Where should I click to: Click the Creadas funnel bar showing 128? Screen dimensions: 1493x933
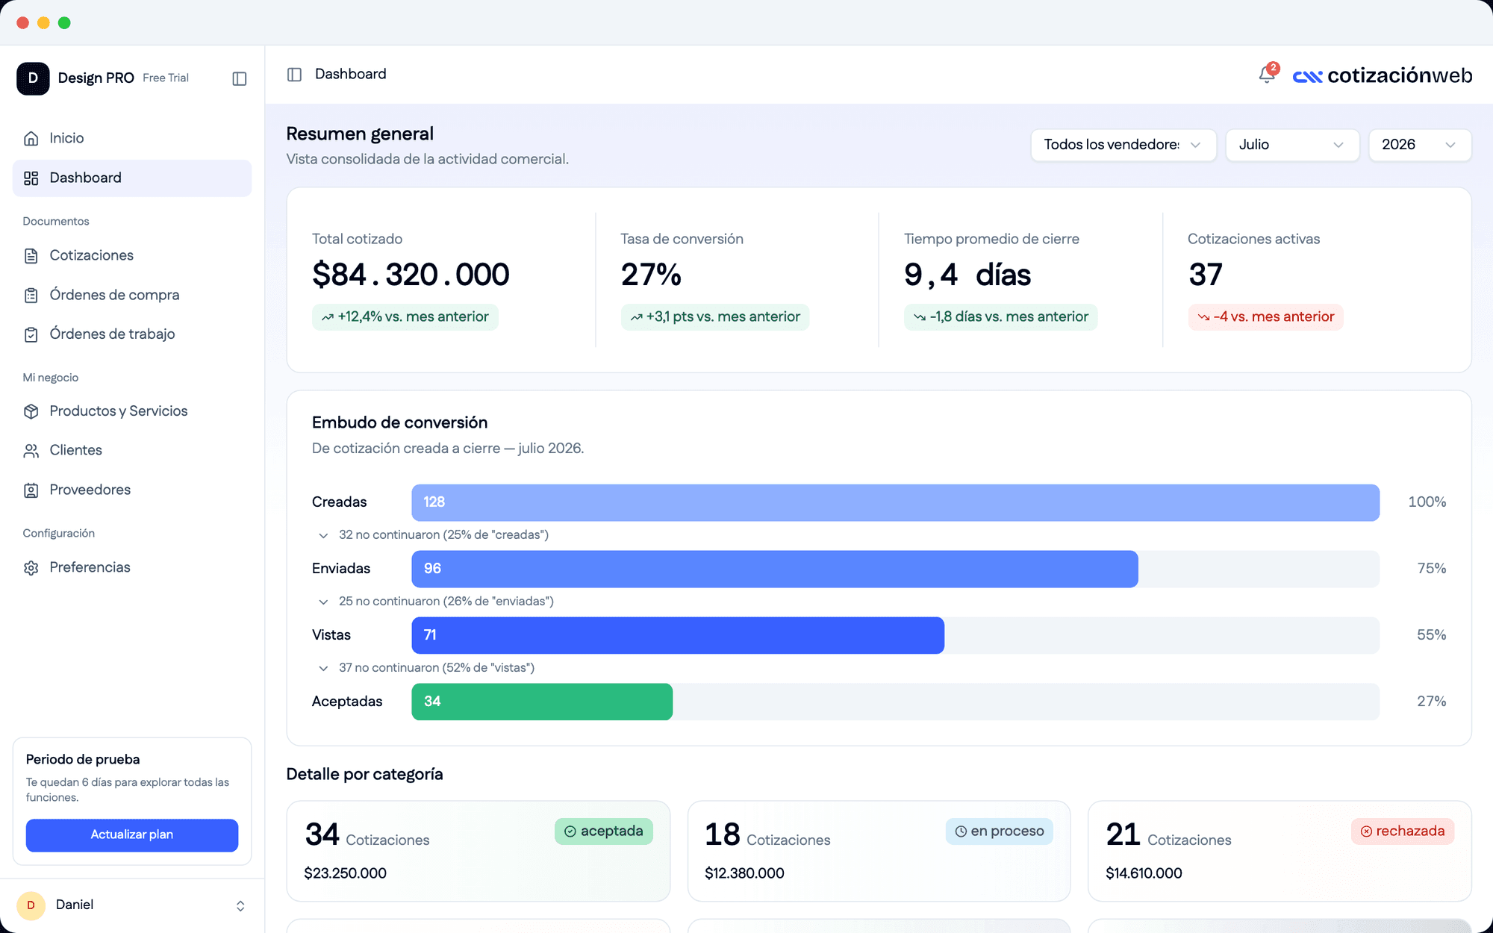tap(896, 503)
